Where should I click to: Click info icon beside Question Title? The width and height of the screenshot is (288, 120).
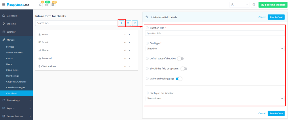pos(147,28)
